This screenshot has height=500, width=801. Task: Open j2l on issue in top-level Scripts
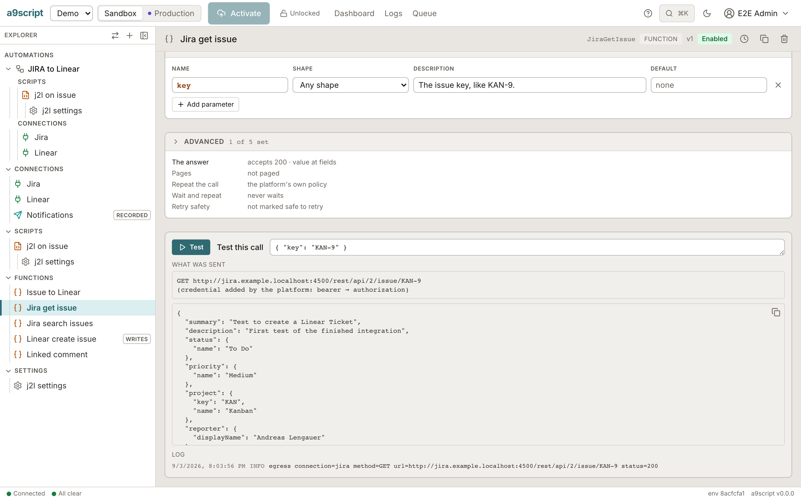47,246
